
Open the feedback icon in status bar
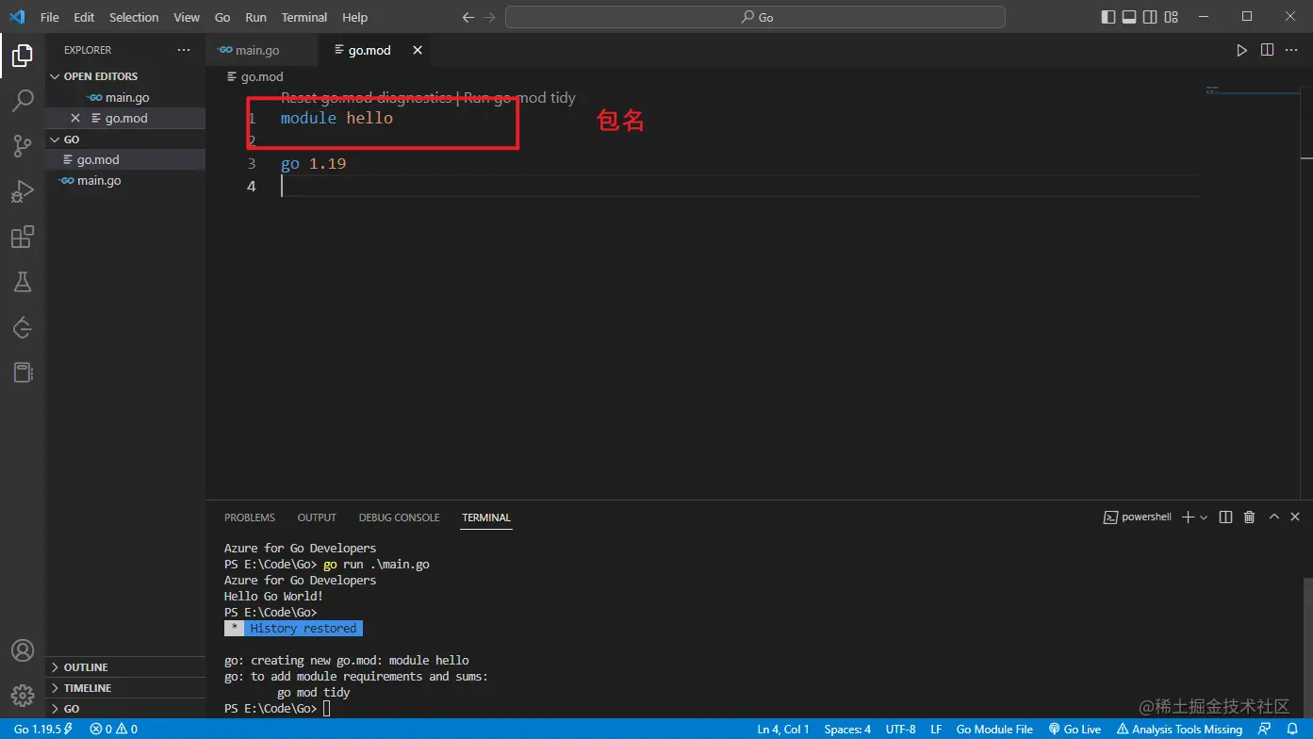pos(1265,730)
